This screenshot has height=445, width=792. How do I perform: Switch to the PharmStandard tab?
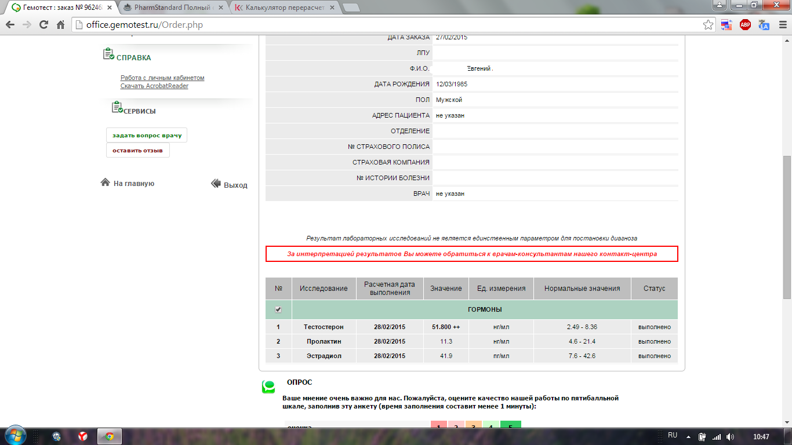[x=174, y=8]
